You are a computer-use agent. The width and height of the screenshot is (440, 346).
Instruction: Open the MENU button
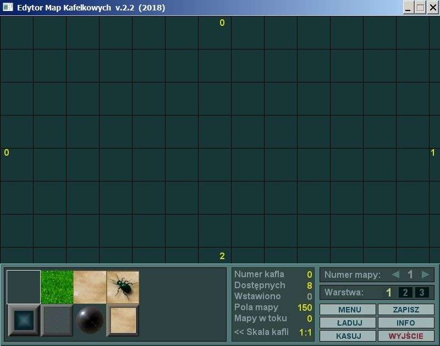click(x=348, y=310)
